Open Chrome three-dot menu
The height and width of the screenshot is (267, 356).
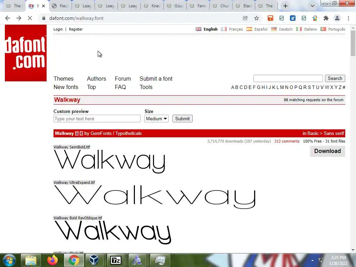point(348,18)
